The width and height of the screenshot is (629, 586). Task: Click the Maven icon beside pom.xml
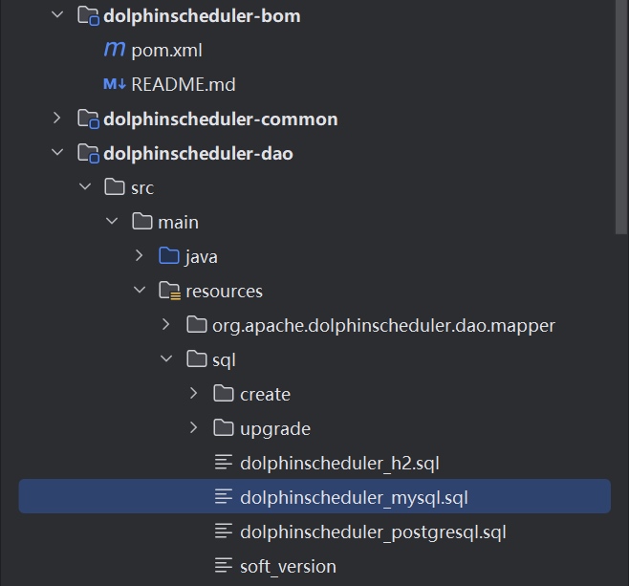[114, 50]
